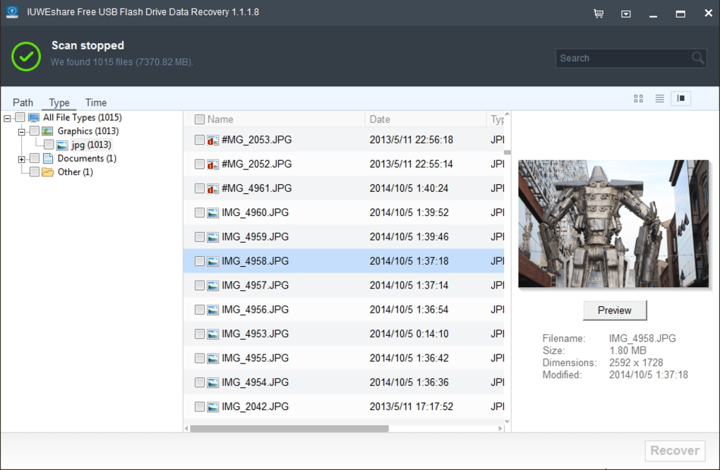This screenshot has height=470, width=720.
Task: Check the checkbox for IMG_4958.JPG
Action: 198,260
